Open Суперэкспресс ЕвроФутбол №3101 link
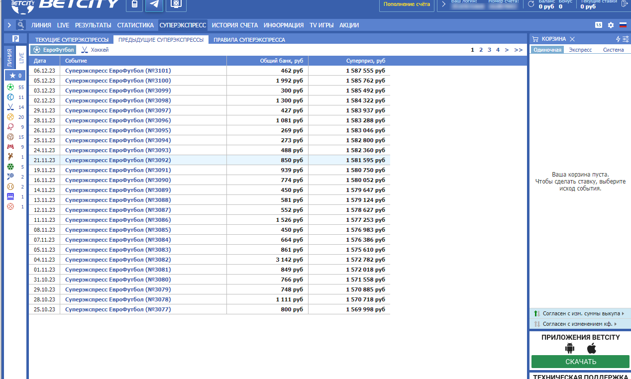This screenshot has width=631, height=379. (x=118, y=71)
